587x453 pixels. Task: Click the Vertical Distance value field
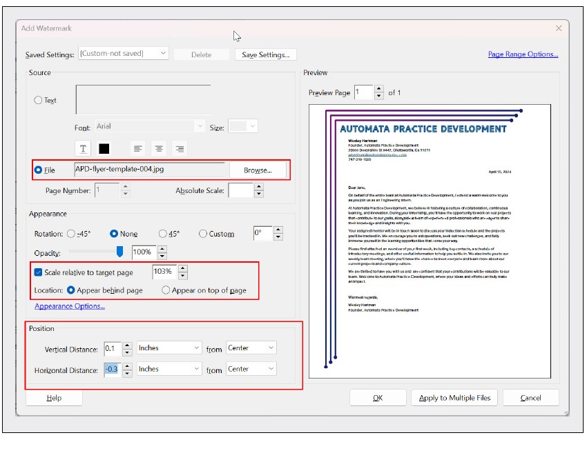click(x=110, y=348)
